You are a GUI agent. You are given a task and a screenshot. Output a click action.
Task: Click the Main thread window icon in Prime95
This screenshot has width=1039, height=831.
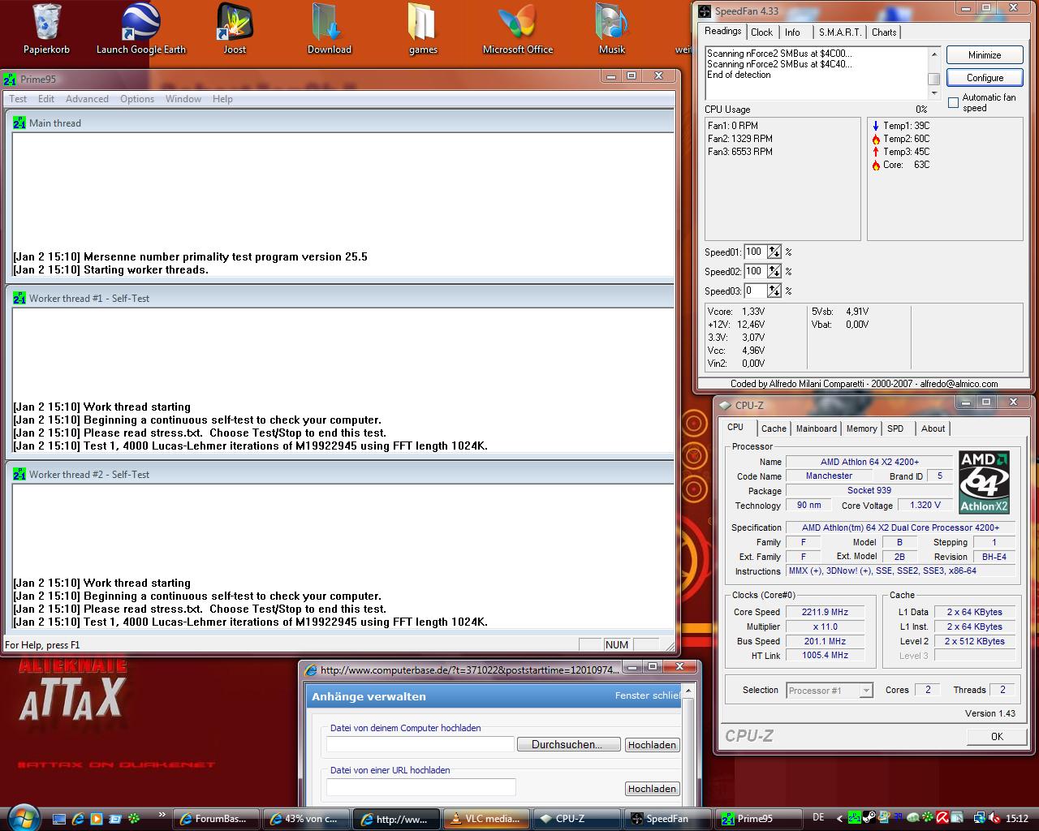point(19,123)
